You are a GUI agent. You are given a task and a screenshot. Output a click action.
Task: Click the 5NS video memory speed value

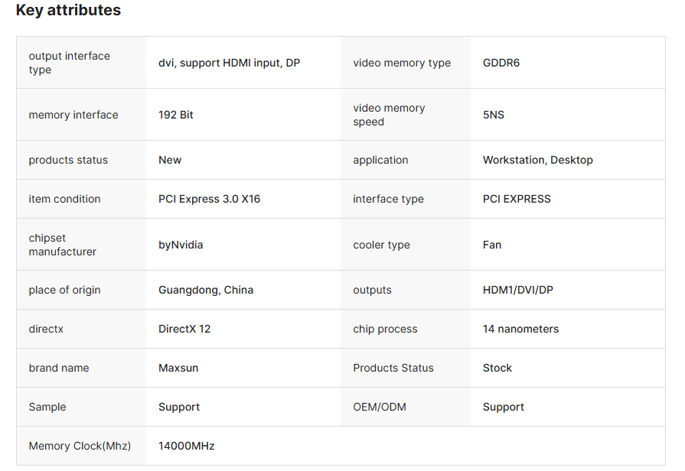point(493,115)
